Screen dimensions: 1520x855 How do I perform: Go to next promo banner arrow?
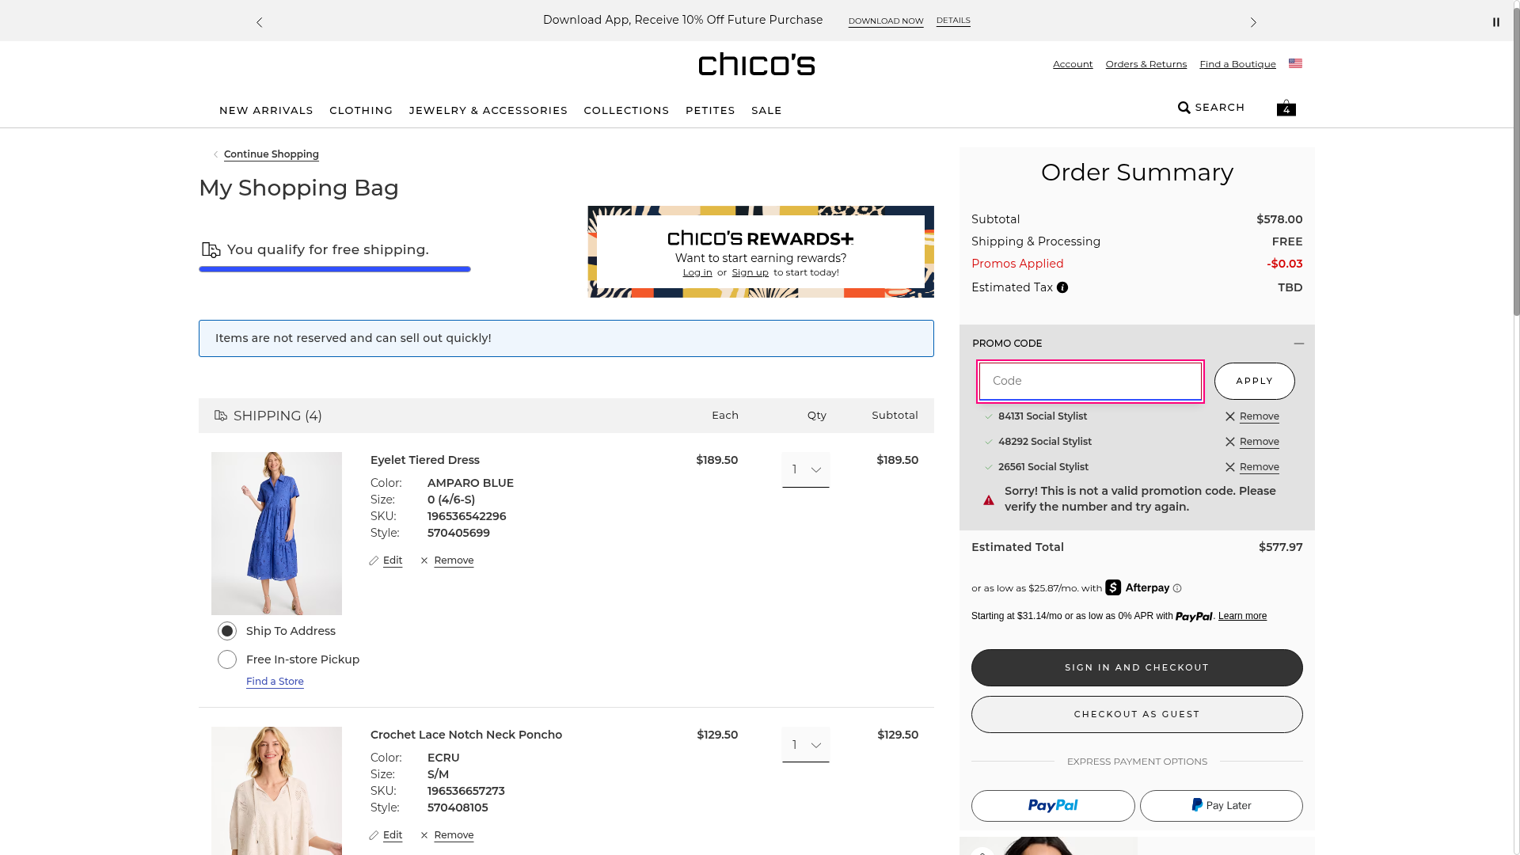point(1252,22)
